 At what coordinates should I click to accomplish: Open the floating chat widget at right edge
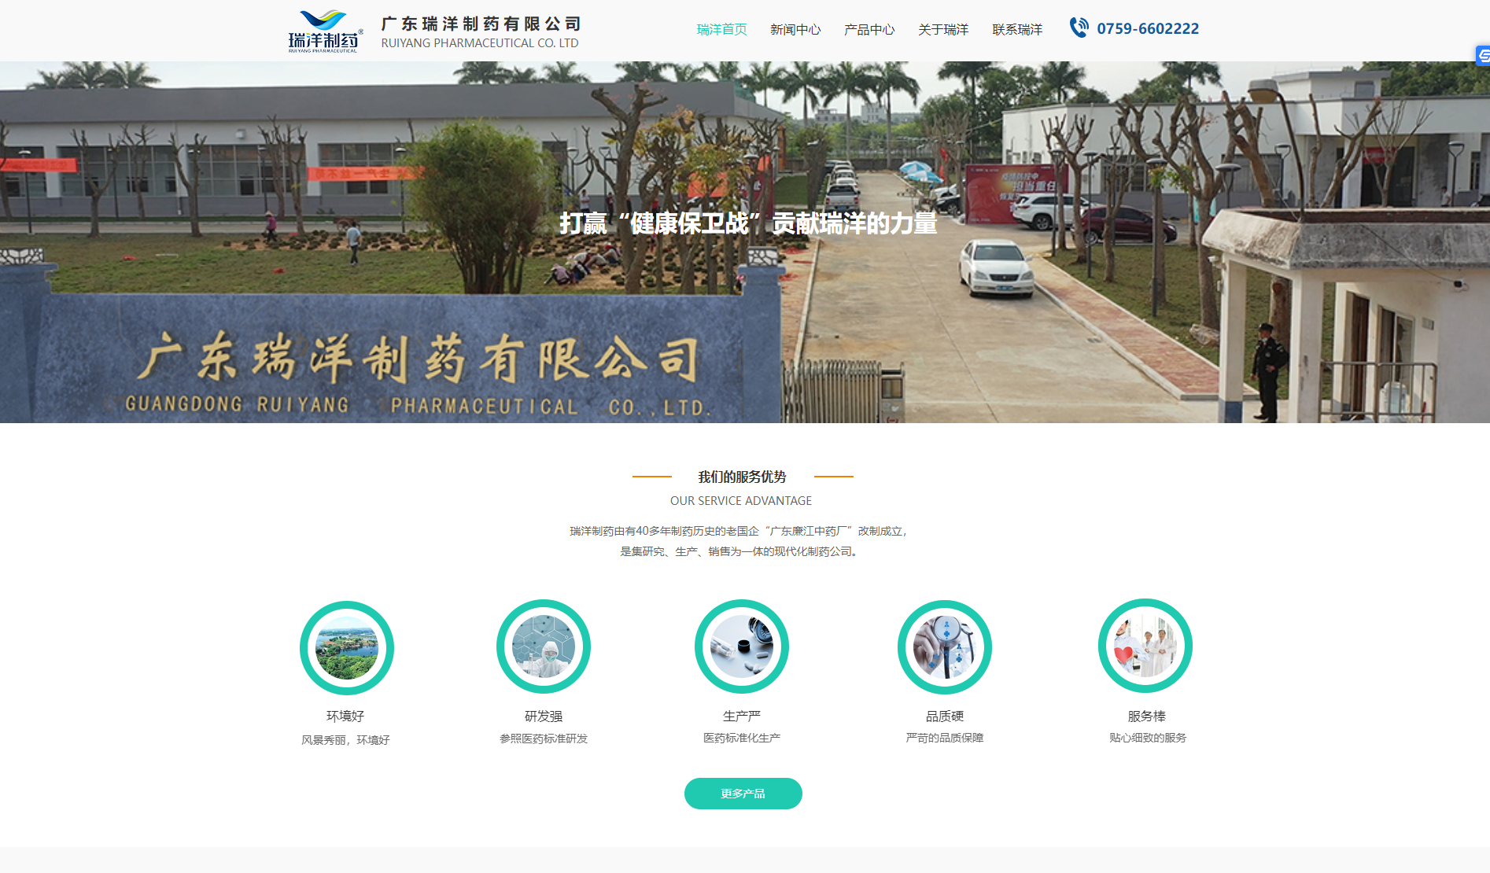(1482, 55)
